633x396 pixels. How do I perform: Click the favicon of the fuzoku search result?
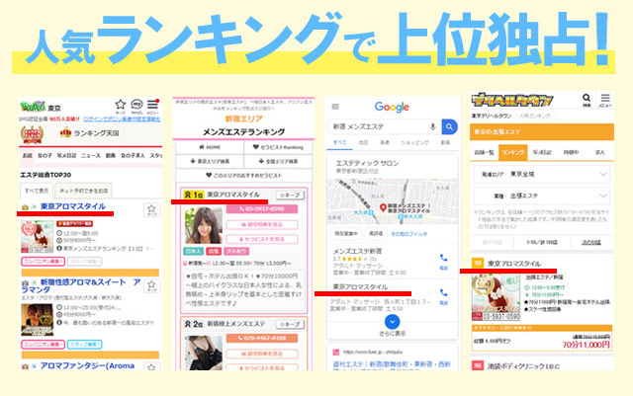point(336,352)
